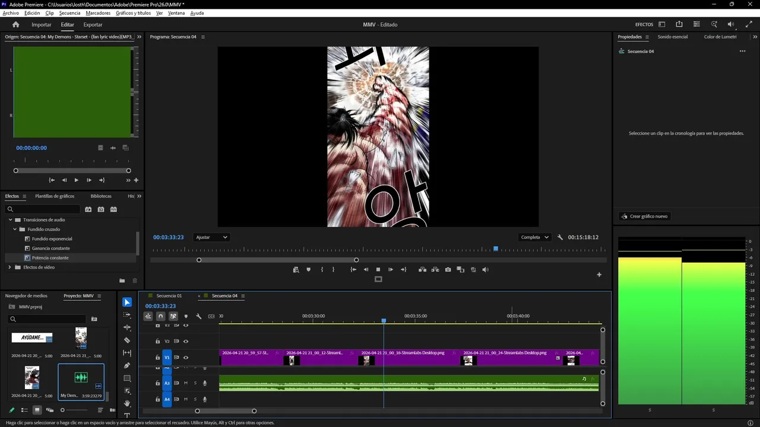This screenshot has width=760, height=427.
Task: Open Program monitor settings wrench
Action: point(560,237)
